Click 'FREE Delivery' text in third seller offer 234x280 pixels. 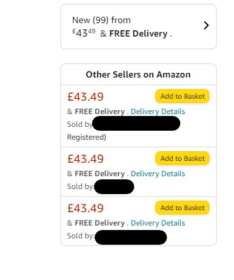pos(99,223)
